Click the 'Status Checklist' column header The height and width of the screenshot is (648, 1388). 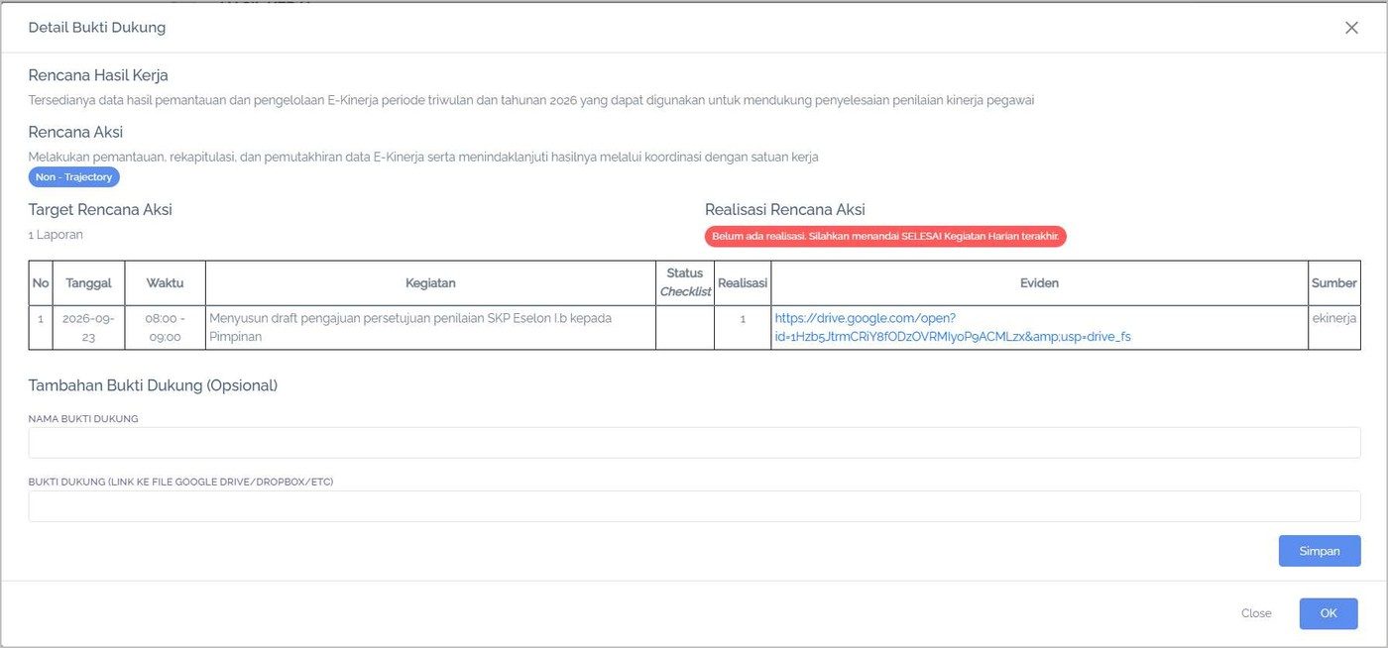(x=685, y=282)
